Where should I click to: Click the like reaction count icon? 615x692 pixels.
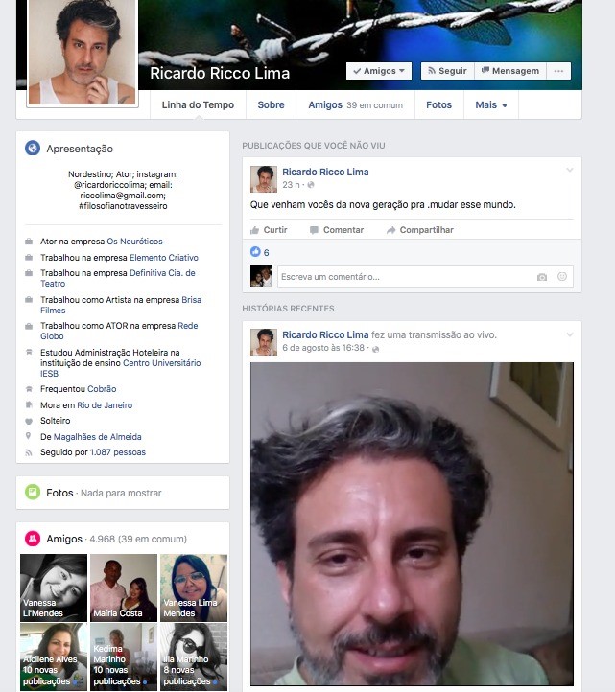[255, 252]
